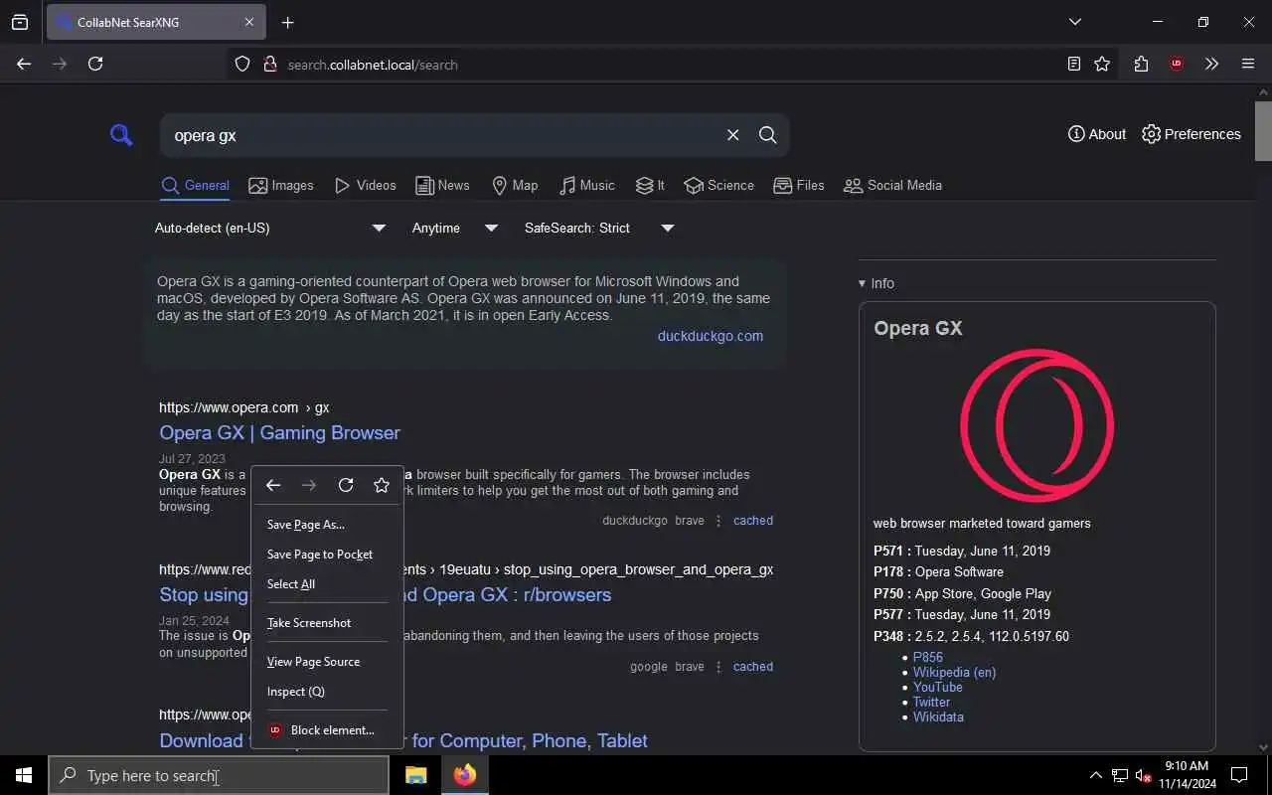Image resolution: width=1272 pixels, height=795 pixels.
Task: Click Bookmark star in the context menu
Action: click(x=382, y=485)
